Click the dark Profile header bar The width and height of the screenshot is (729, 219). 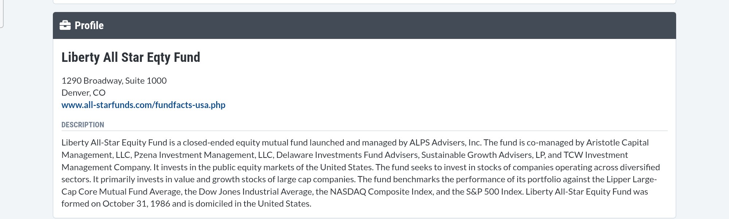pyautogui.click(x=364, y=25)
